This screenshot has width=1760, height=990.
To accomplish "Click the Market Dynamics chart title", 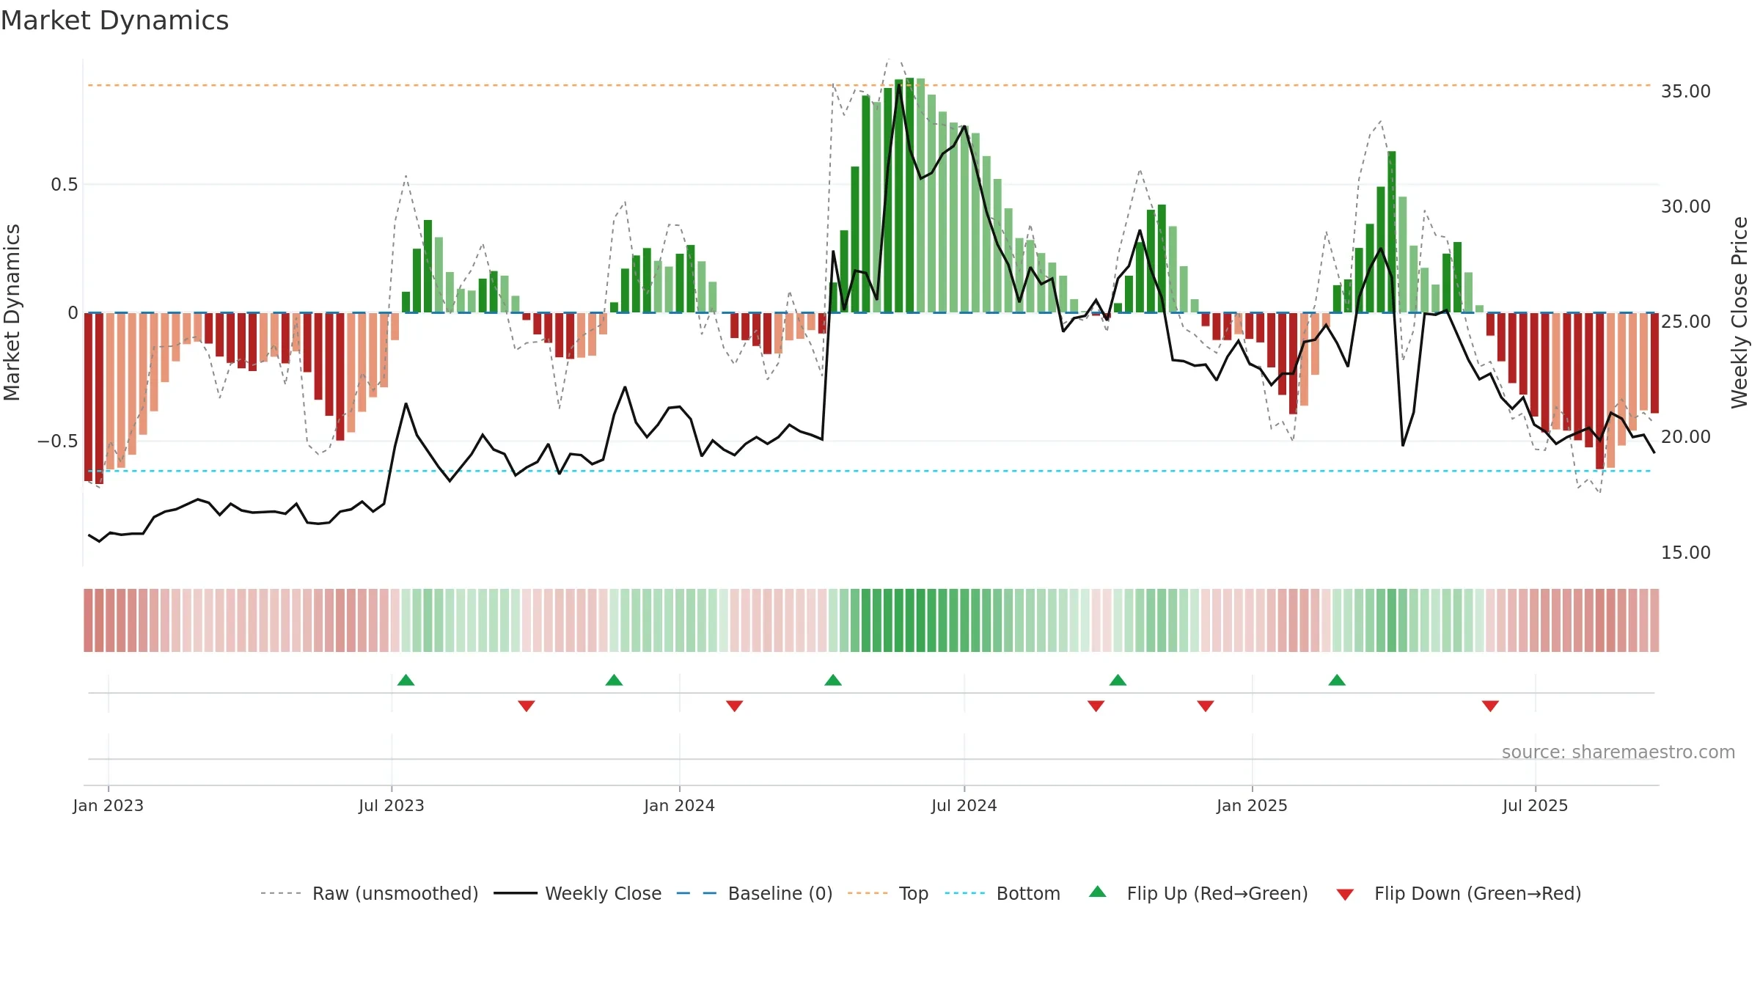I will pyautogui.click(x=114, y=21).
